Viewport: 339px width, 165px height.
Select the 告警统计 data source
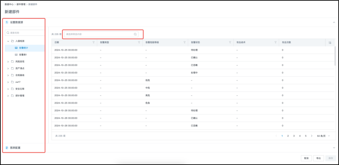(25, 48)
